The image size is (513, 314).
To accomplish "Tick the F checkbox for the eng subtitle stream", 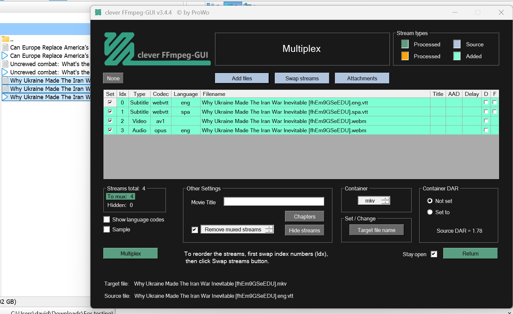I will [495, 102].
